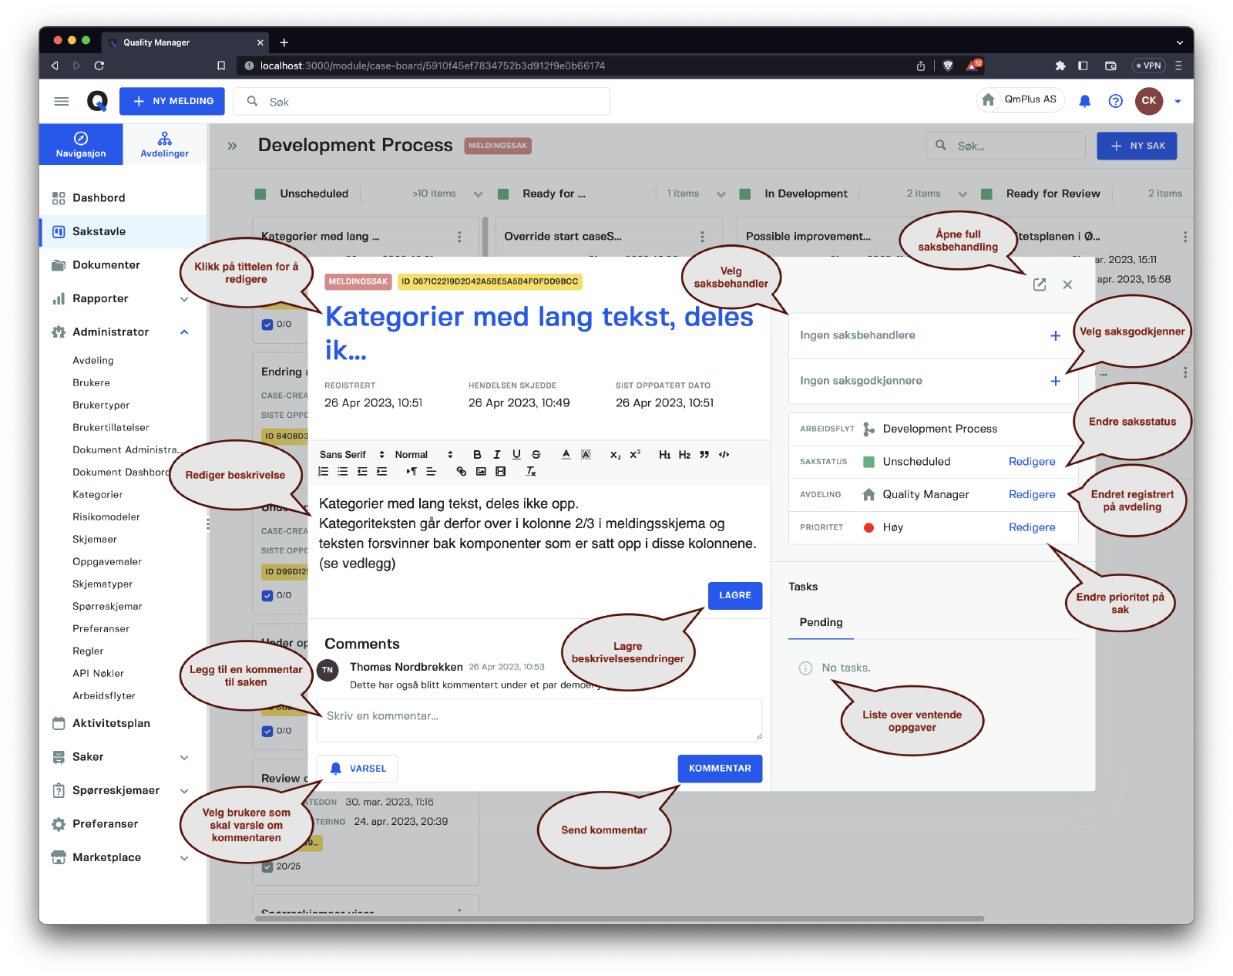Click the Skriv en kommentar text field
The height and width of the screenshot is (976, 1233).
(x=539, y=719)
